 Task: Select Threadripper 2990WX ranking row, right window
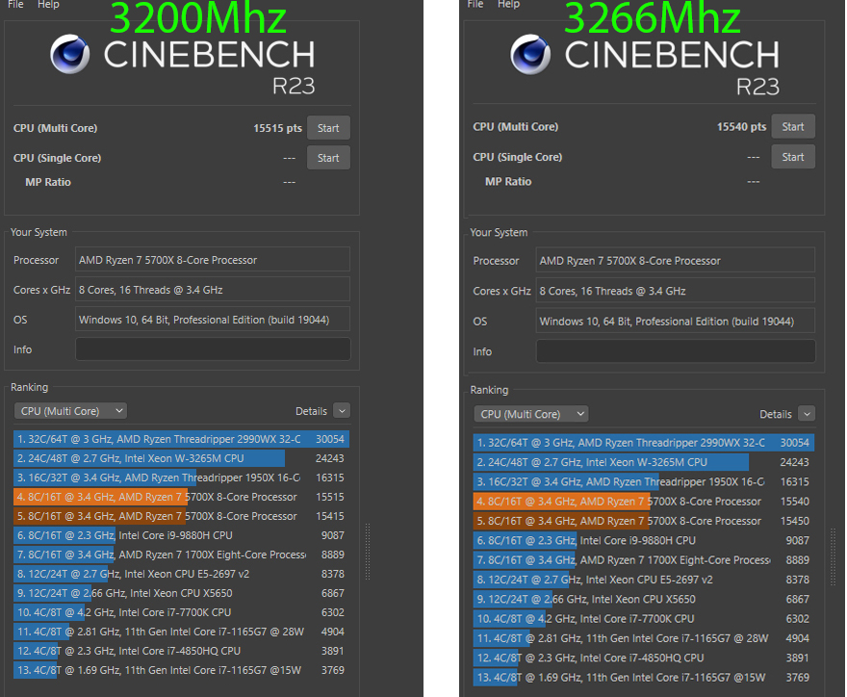[x=644, y=443]
